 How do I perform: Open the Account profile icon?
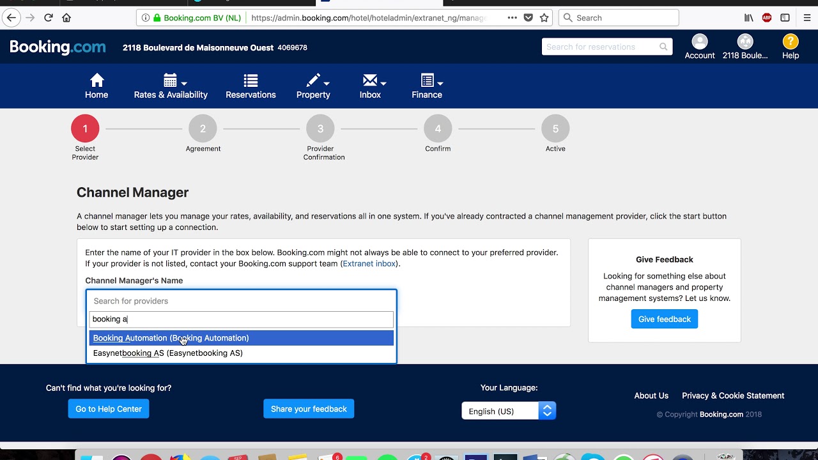pyautogui.click(x=700, y=42)
